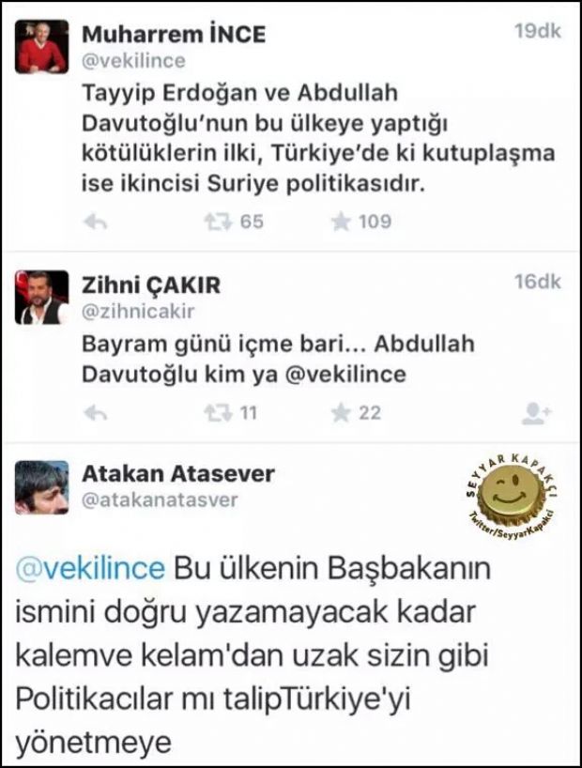This screenshot has width=582, height=768.
Task: Tap the @vekilince mention in Zihni's tweet
Action: tap(345, 375)
